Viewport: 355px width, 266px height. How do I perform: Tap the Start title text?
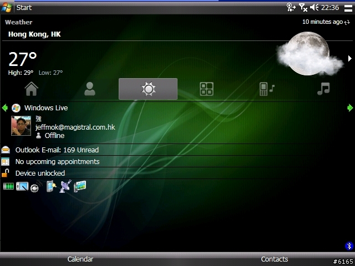24,7
